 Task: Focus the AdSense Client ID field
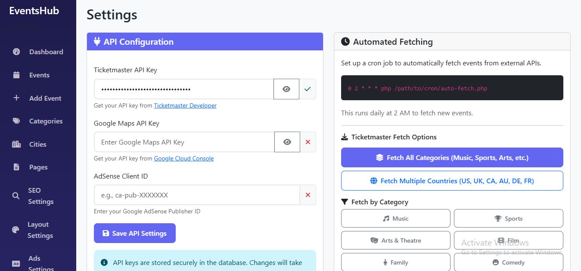197,195
